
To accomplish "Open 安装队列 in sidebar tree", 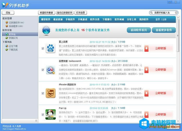I will 13,38.
